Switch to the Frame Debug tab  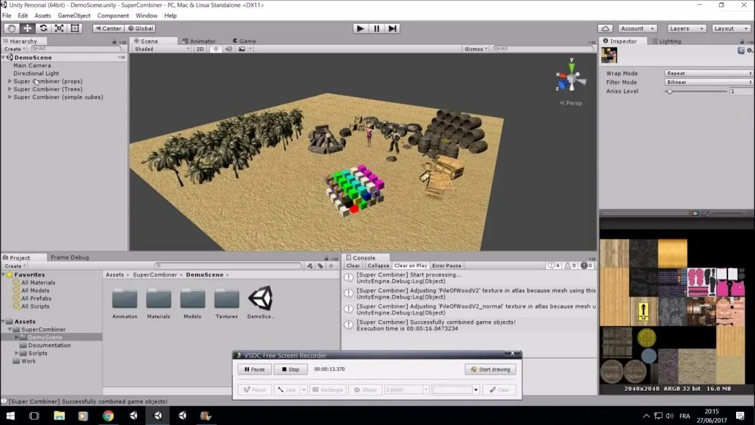[70, 257]
